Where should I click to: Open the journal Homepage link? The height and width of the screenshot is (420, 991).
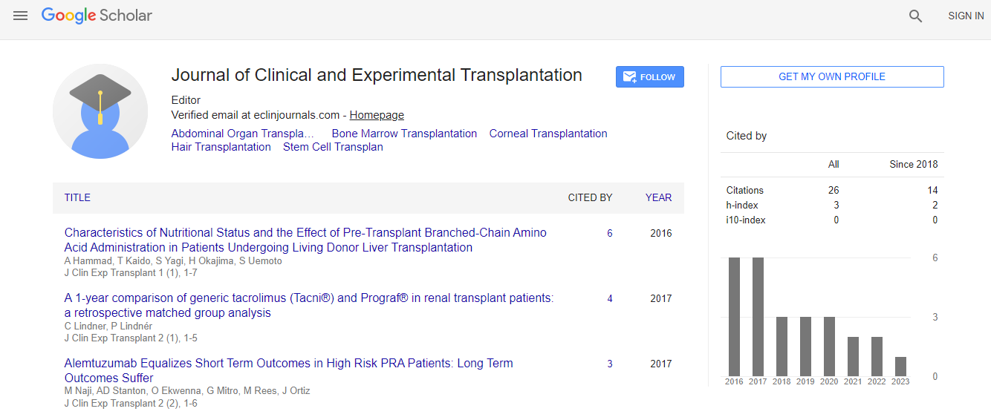tap(377, 115)
